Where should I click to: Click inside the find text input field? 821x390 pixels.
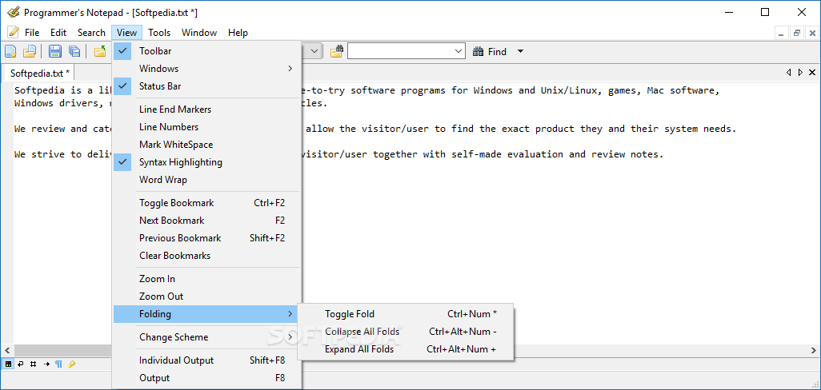pos(400,51)
